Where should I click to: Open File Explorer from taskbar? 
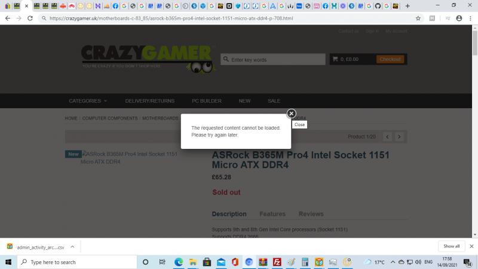[x=192, y=262]
